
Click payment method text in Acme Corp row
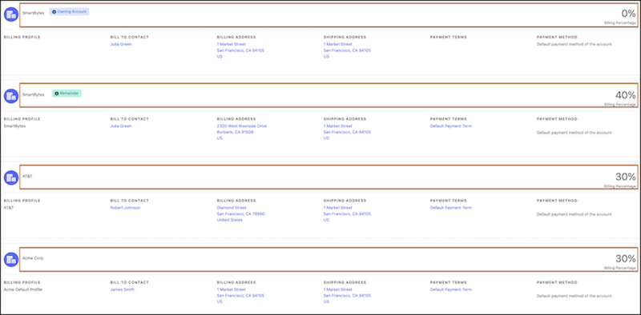(574, 296)
